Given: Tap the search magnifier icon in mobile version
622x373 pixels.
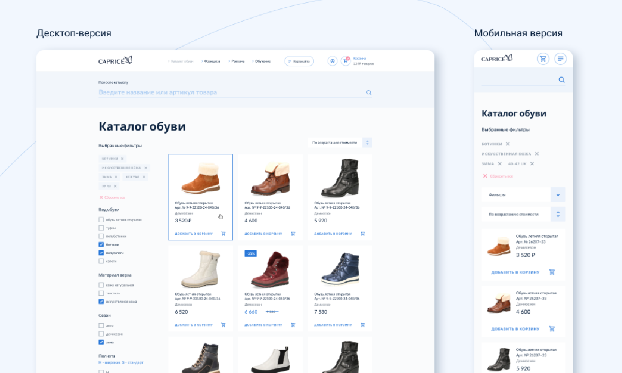Looking at the screenshot, I should click(x=561, y=80).
